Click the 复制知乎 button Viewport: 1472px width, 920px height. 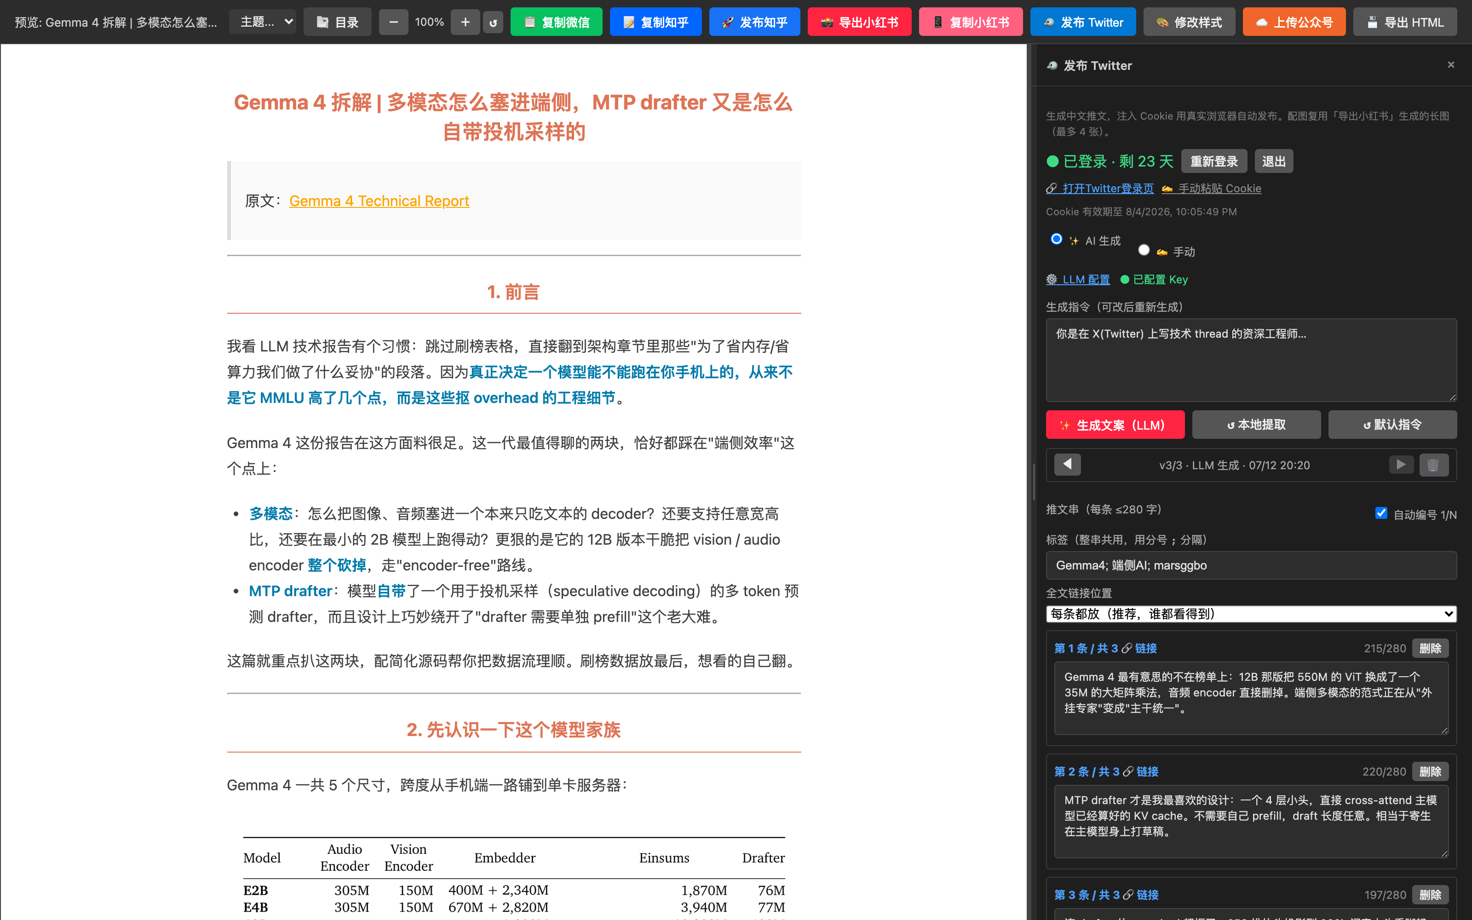pos(655,23)
